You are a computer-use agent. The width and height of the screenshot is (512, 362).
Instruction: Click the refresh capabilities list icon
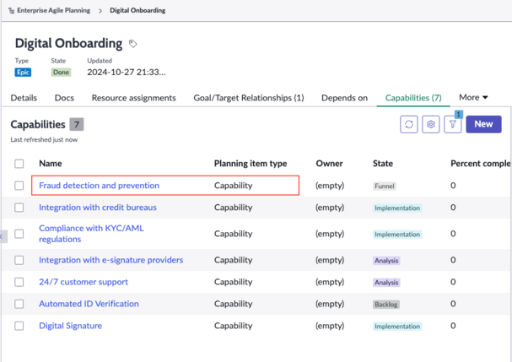click(409, 124)
